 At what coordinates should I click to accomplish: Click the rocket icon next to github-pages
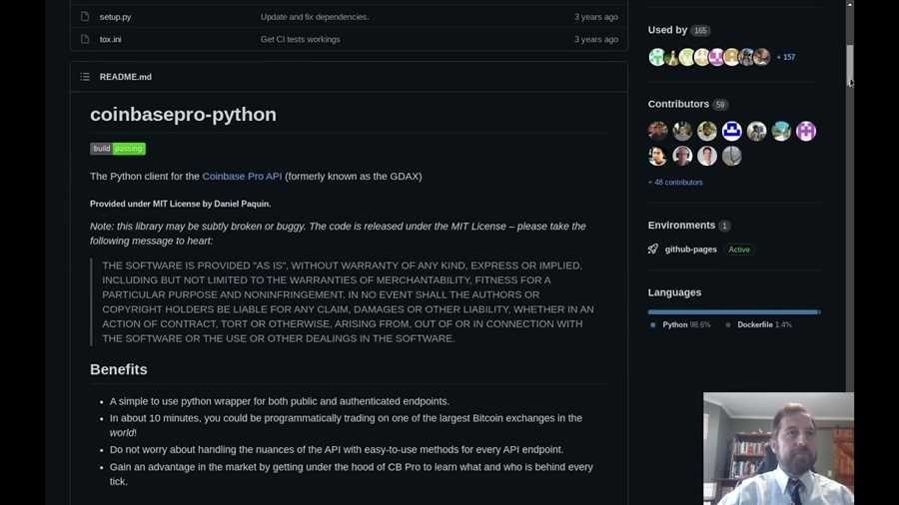click(x=653, y=250)
